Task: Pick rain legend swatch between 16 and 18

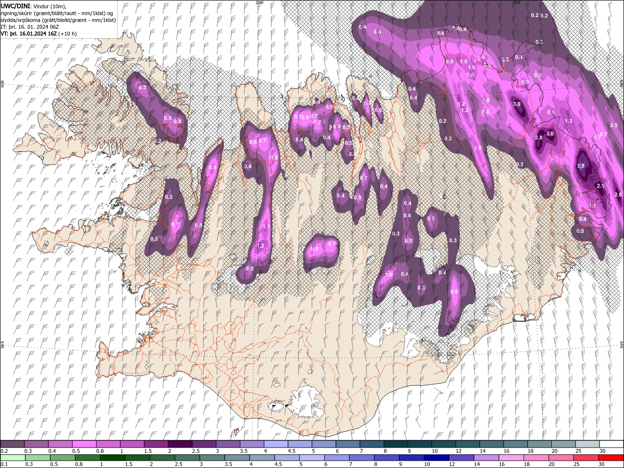Action: tap(512, 458)
